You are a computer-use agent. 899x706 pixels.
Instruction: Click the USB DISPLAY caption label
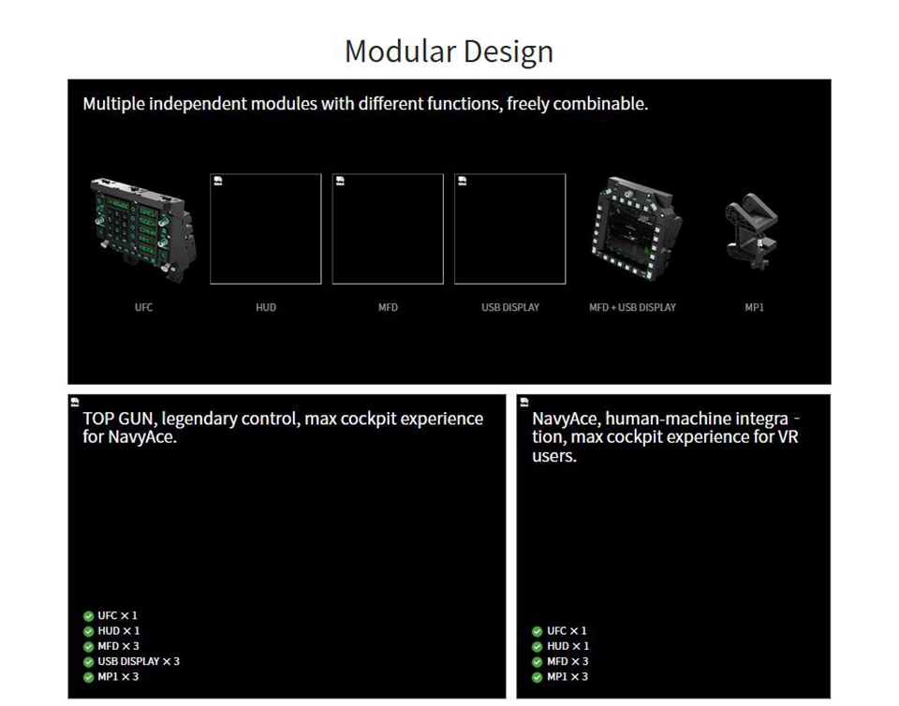(x=510, y=307)
